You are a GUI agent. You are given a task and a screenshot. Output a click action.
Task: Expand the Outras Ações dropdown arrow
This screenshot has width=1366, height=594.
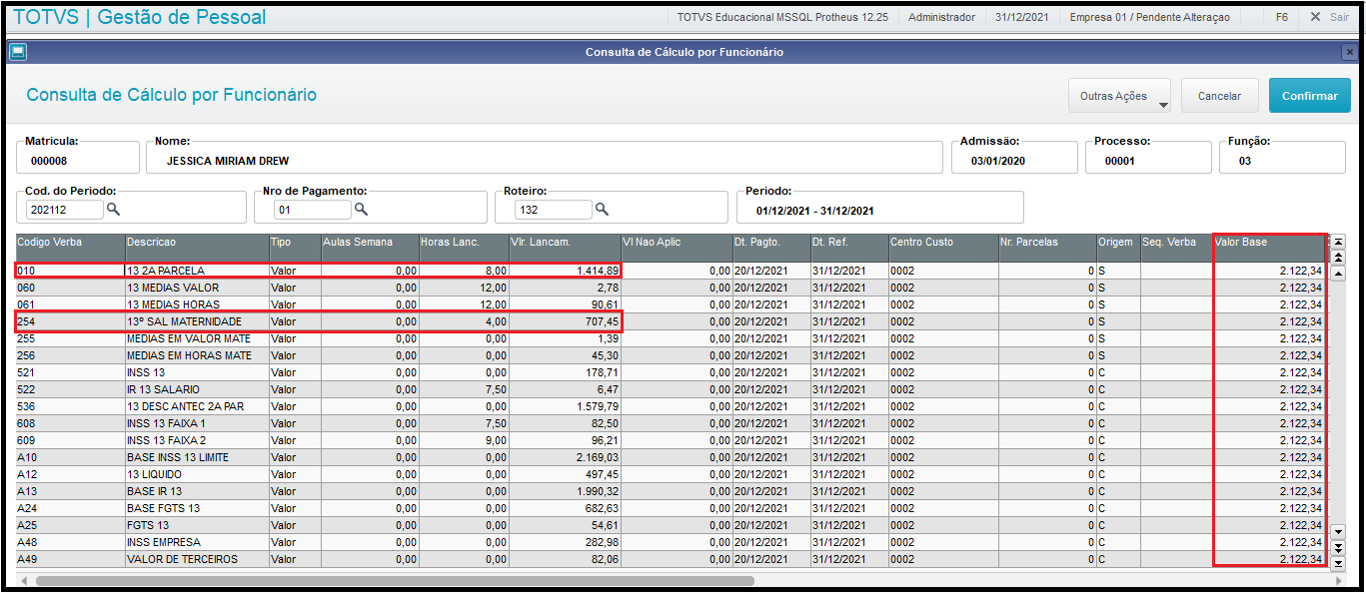(x=1163, y=104)
